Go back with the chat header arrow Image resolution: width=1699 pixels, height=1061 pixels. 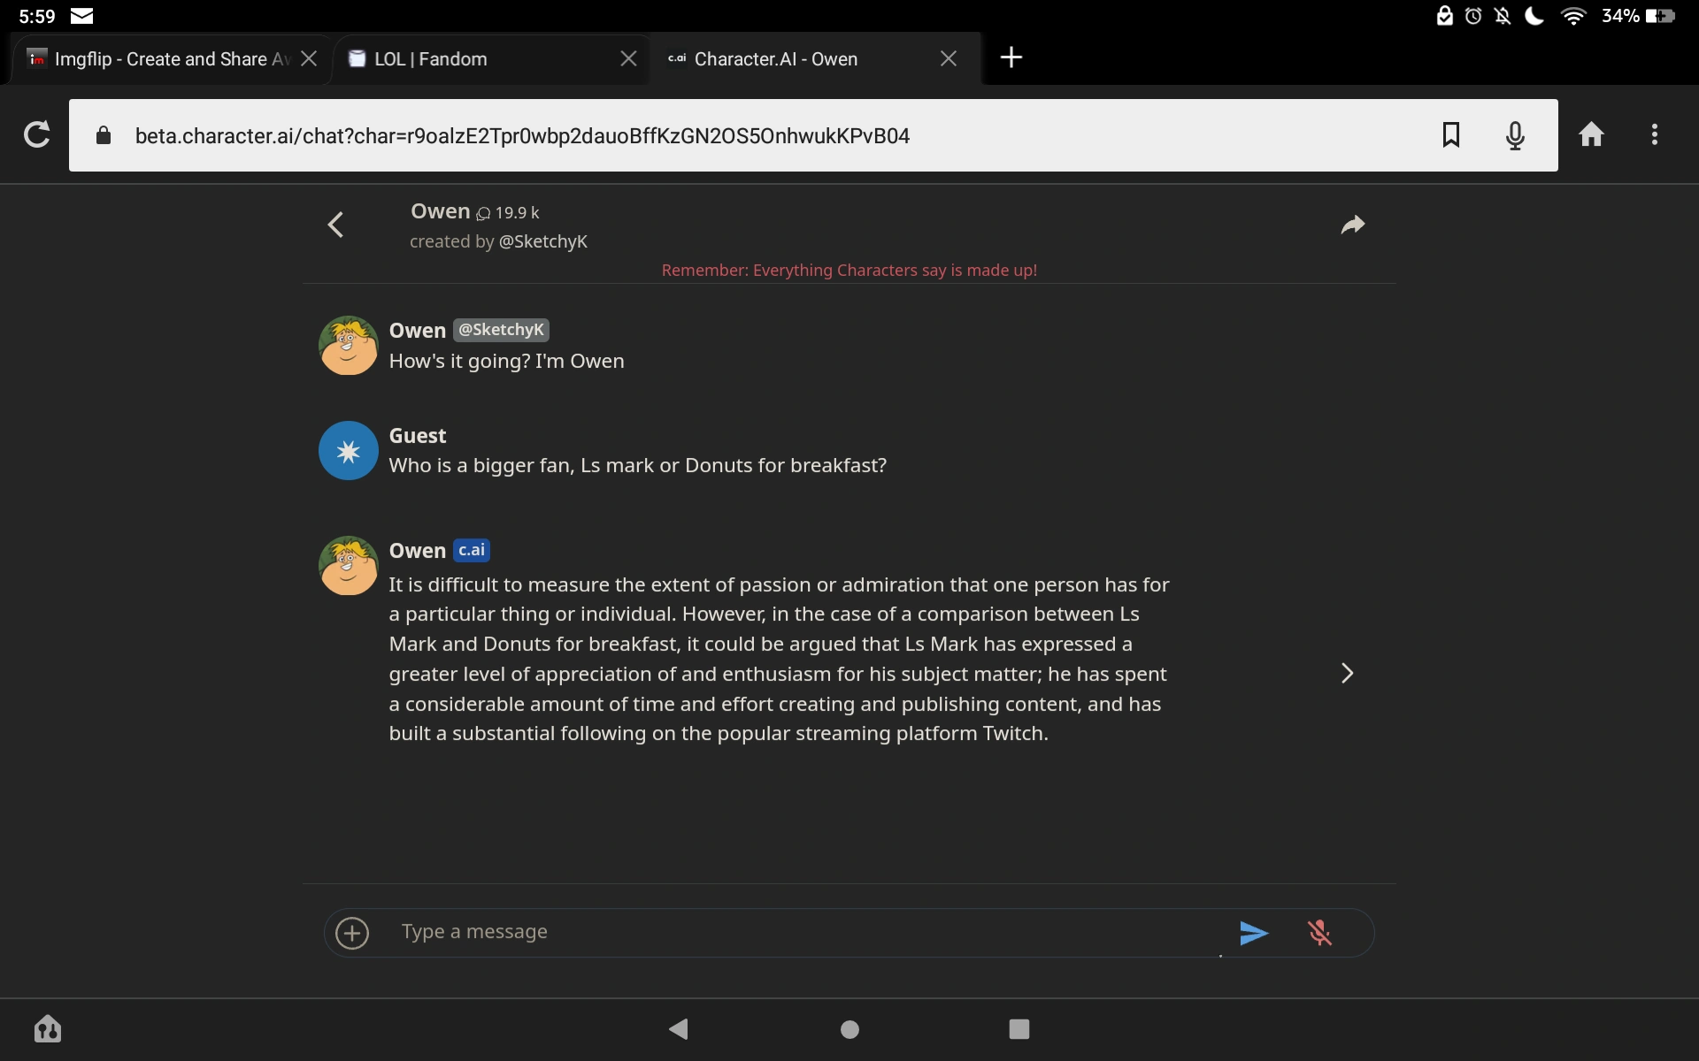click(335, 225)
